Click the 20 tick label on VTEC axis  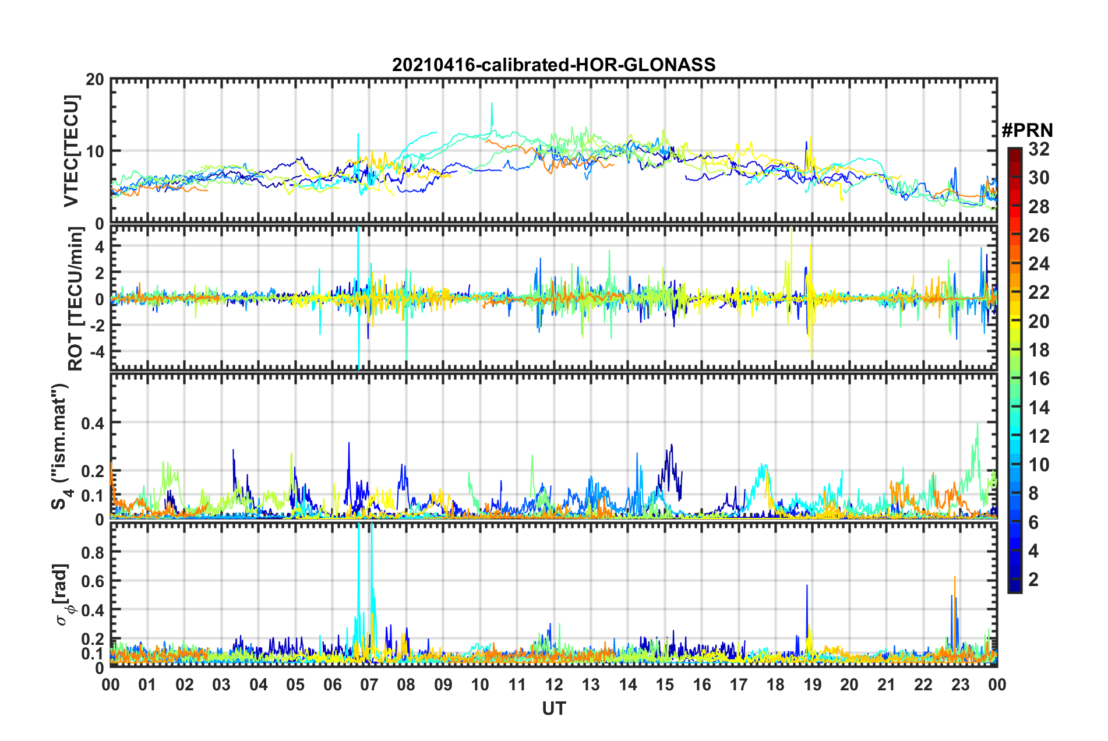coord(95,80)
